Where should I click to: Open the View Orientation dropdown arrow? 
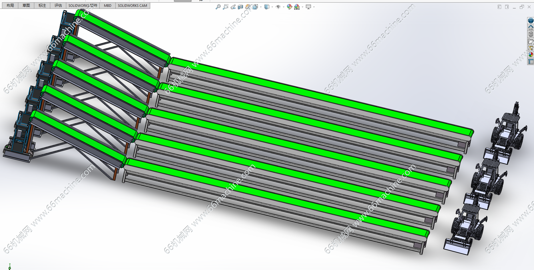coord(261,7)
